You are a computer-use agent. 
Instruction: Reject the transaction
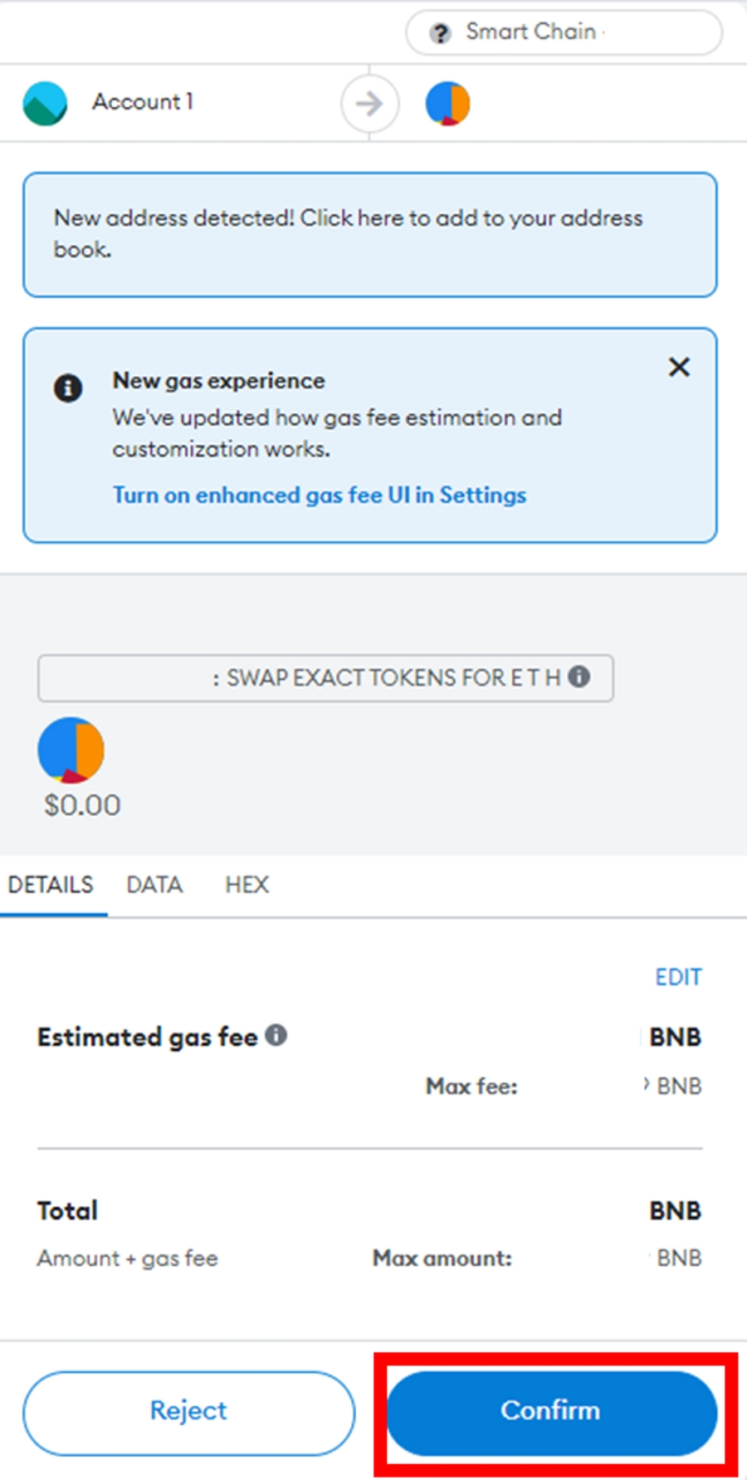tap(188, 1410)
